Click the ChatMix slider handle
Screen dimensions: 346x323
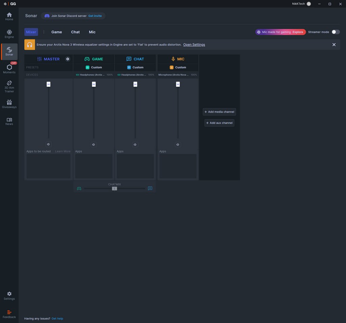115,189
